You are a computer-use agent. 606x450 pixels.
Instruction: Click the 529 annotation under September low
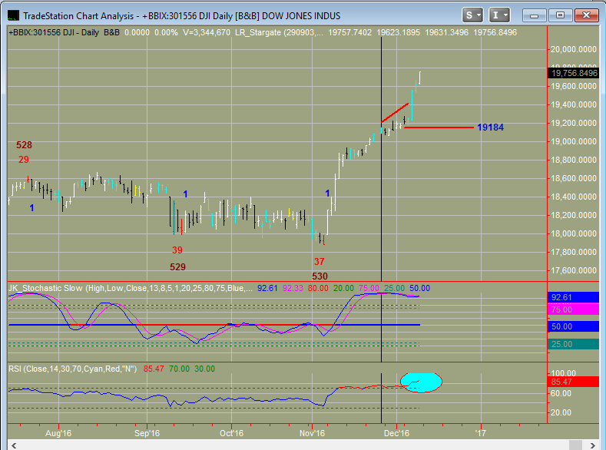177,267
